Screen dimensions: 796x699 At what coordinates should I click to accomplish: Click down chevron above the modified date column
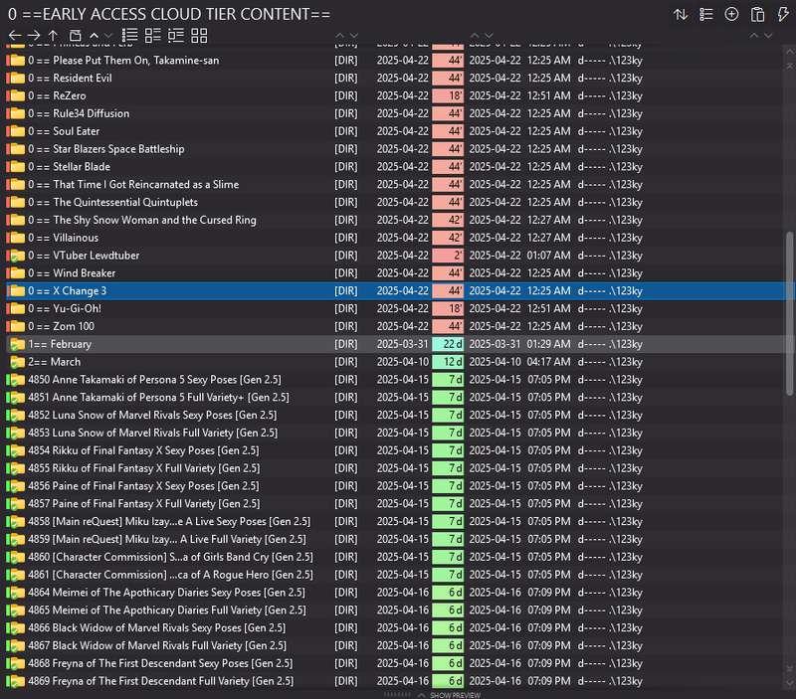(489, 36)
